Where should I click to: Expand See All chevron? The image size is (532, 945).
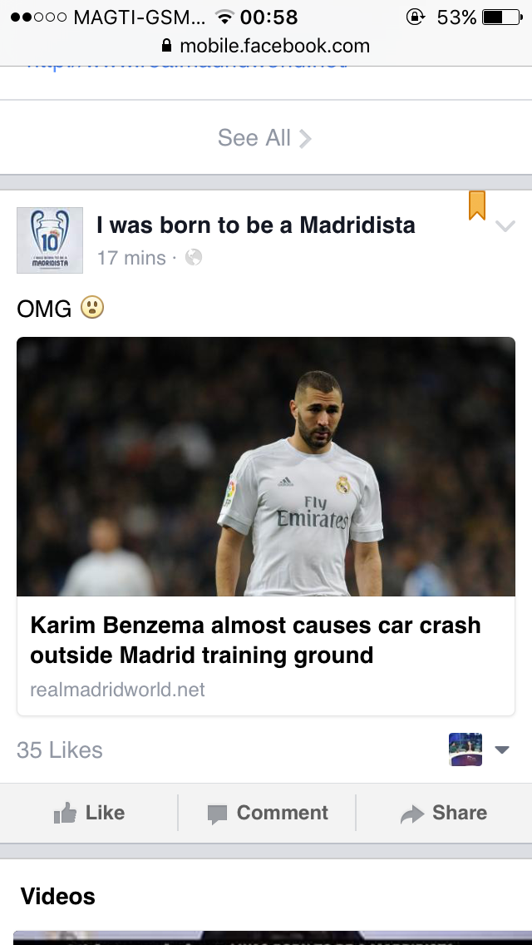[305, 138]
